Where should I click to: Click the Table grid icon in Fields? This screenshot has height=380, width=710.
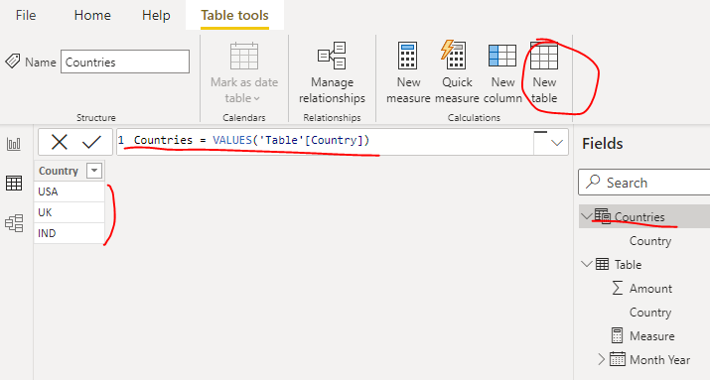tap(602, 264)
